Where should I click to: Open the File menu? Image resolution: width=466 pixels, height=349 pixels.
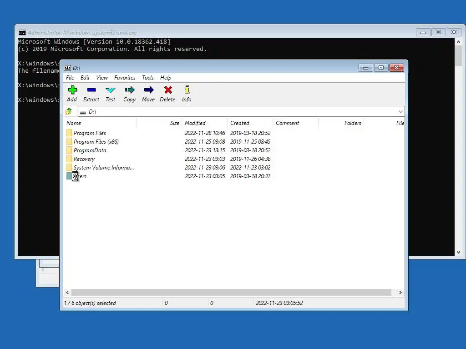(x=70, y=78)
